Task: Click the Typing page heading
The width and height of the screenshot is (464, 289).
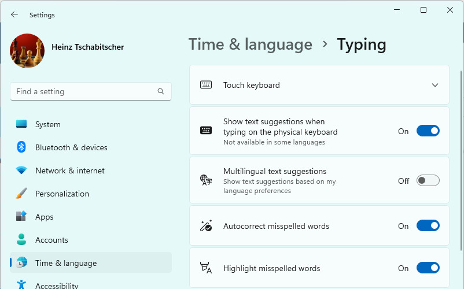Action: (362, 45)
